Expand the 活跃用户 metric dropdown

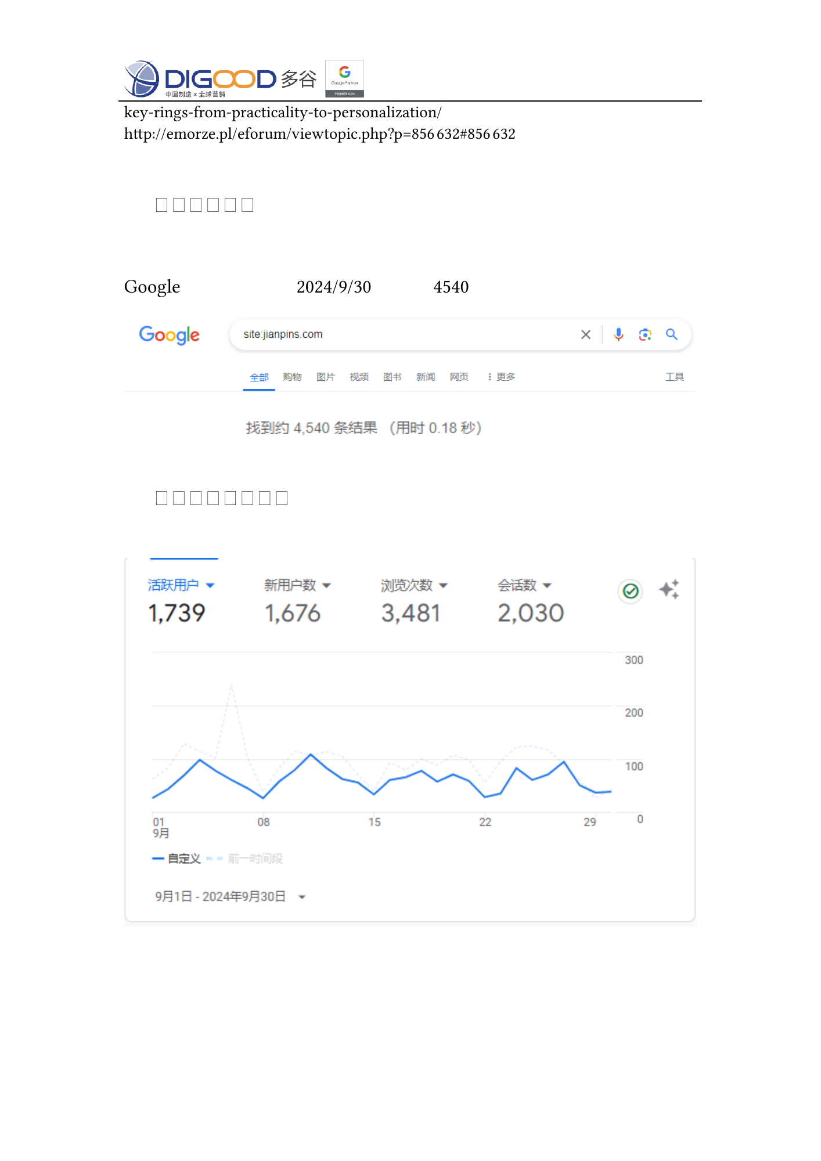[210, 585]
